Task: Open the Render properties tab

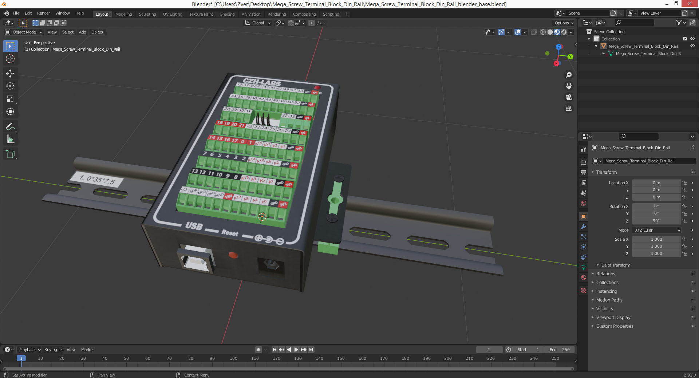Action: (x=584, y=162)
